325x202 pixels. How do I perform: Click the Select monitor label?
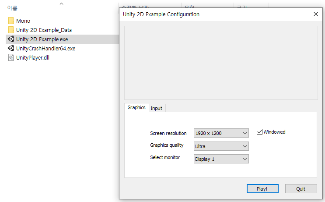(165, 157)
